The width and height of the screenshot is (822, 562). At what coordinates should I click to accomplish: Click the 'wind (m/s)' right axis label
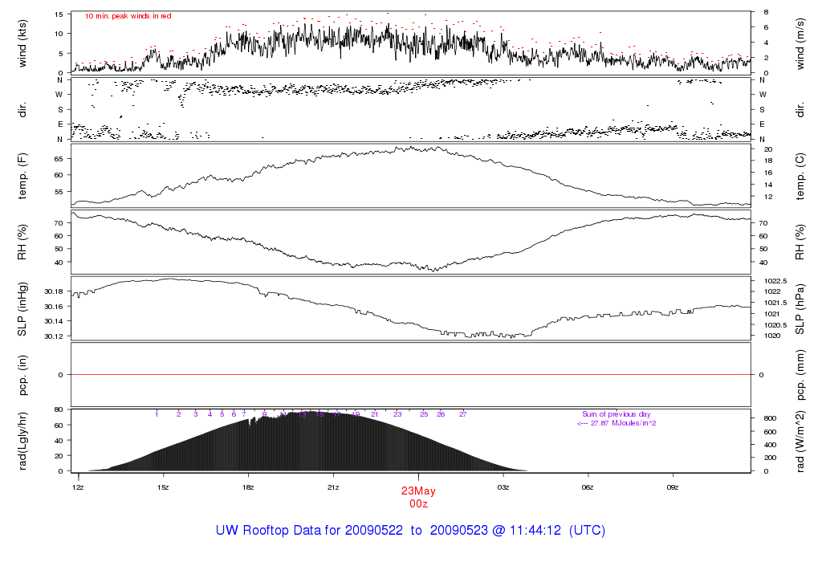coord(800,42)
